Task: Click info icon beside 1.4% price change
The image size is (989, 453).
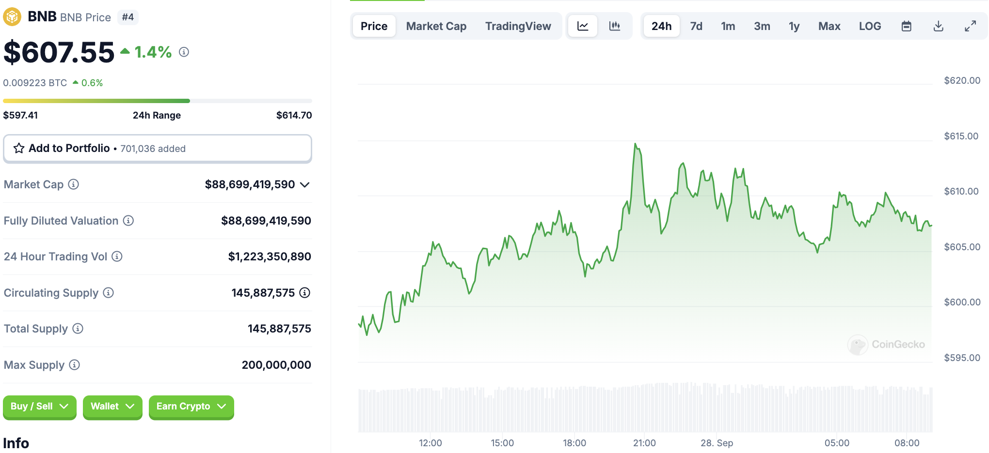Action: point(184,52)
